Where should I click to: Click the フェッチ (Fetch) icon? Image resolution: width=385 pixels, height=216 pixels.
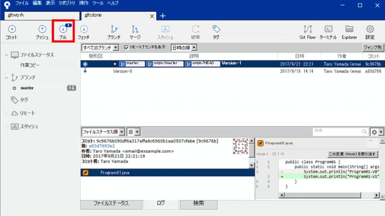click(x=84, y=31)
